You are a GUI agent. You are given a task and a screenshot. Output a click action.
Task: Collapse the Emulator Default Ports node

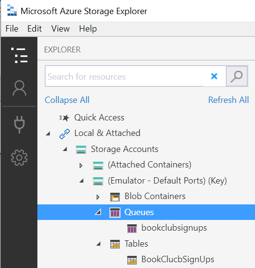click(x=82, y=181)
